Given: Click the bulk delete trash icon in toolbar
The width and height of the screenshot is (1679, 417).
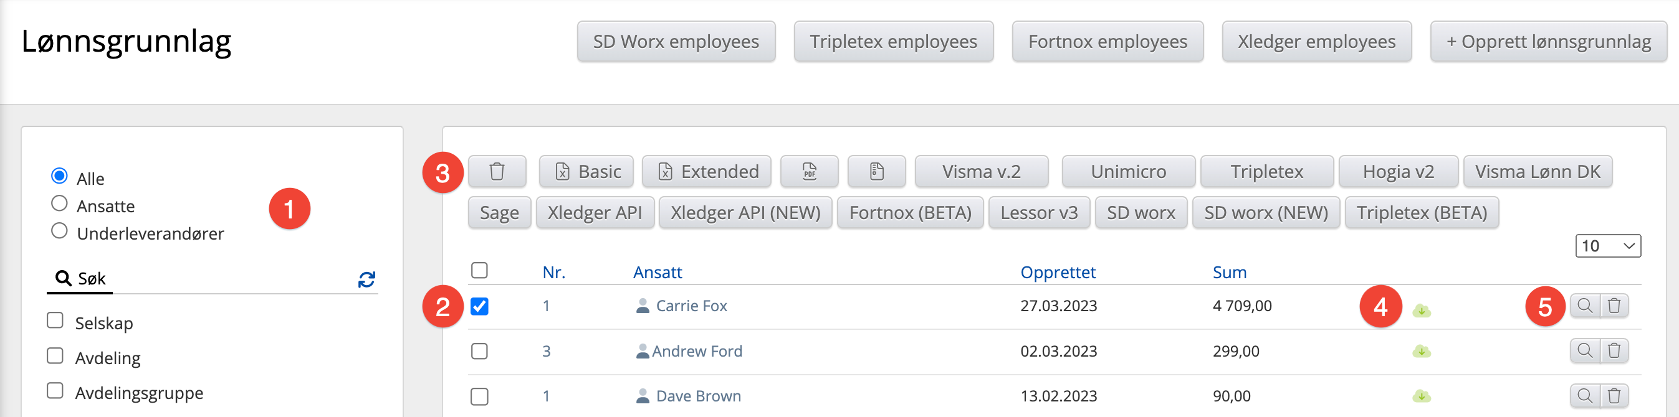Looking at the screenshot, I should pos(497,172).
